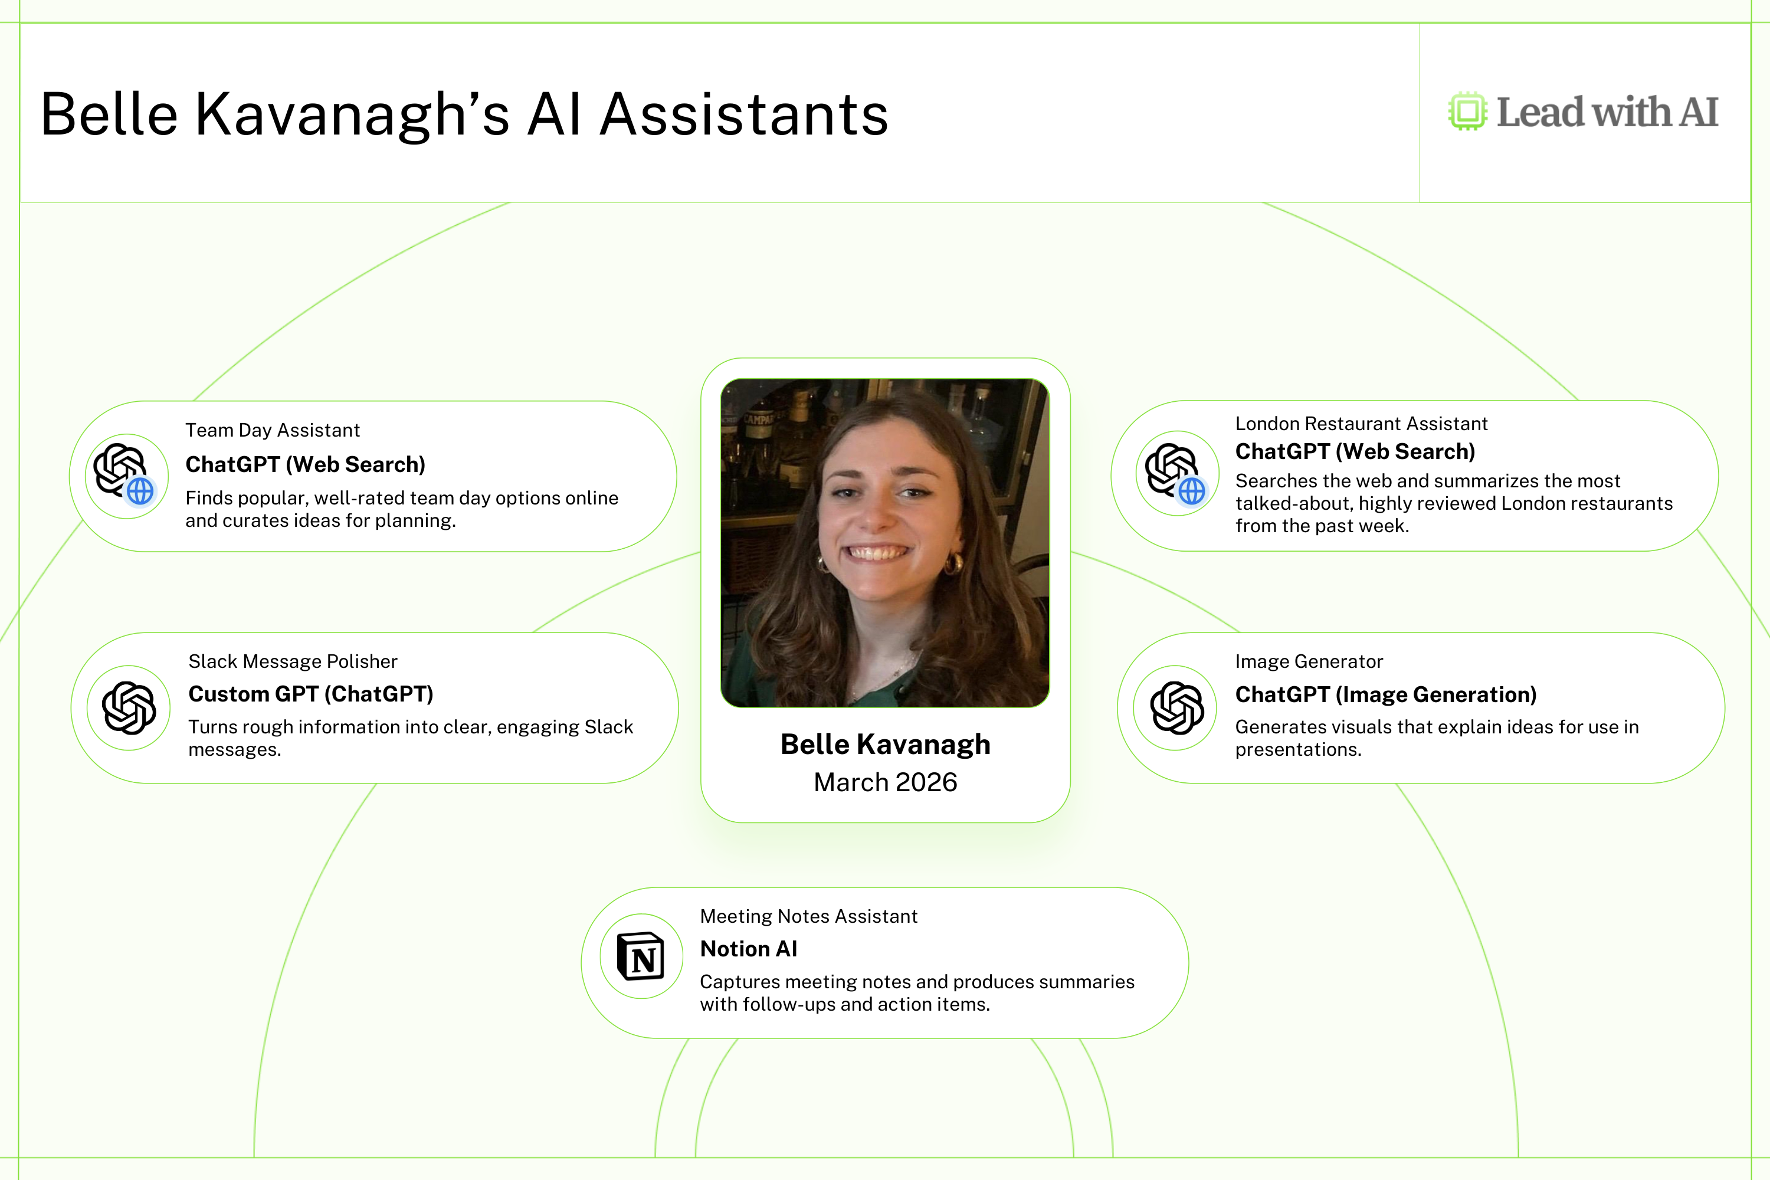Screen dimensions: 1770x1180
Task: Click the Image Generator ChatGPT icon
Action: tap(1175, 707)
